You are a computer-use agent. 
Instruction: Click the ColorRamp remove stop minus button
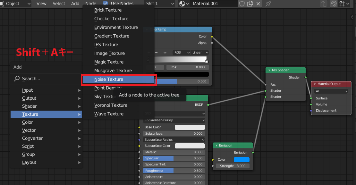click(x=156, y=53)
